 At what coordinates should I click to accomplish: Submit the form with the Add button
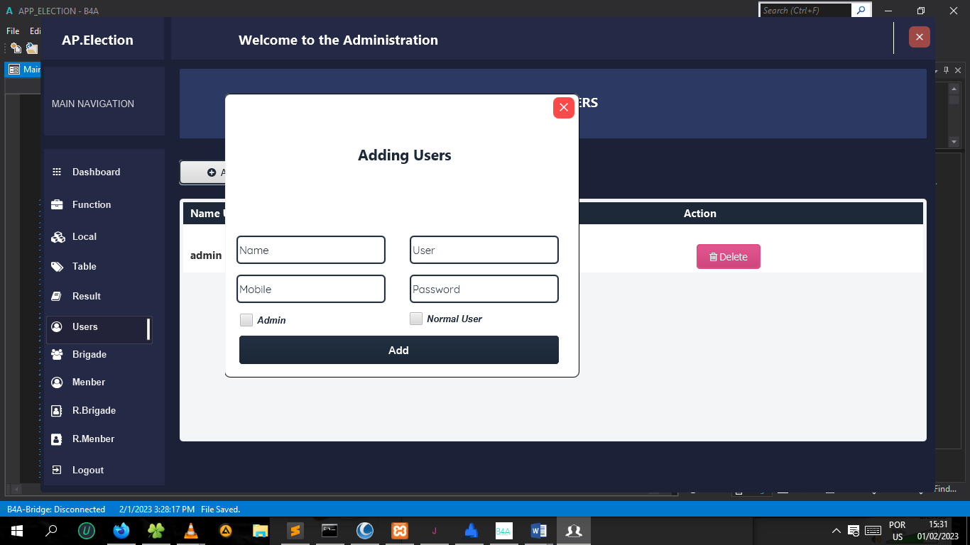[399, 350]
